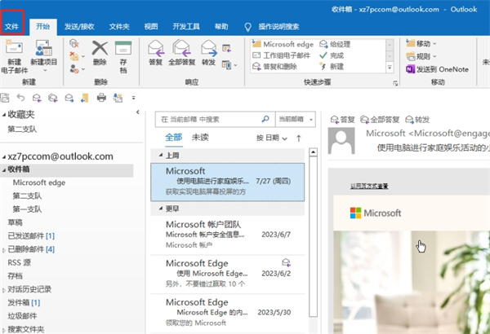Open the 新建项目 dropdown button

pos(44,56)
